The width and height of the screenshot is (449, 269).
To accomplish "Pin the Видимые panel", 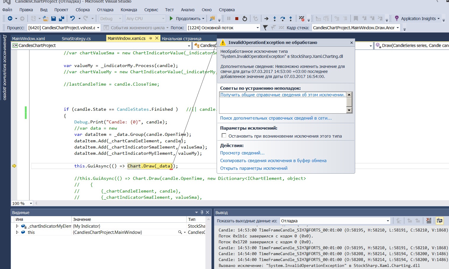I will tap(202, 212).
